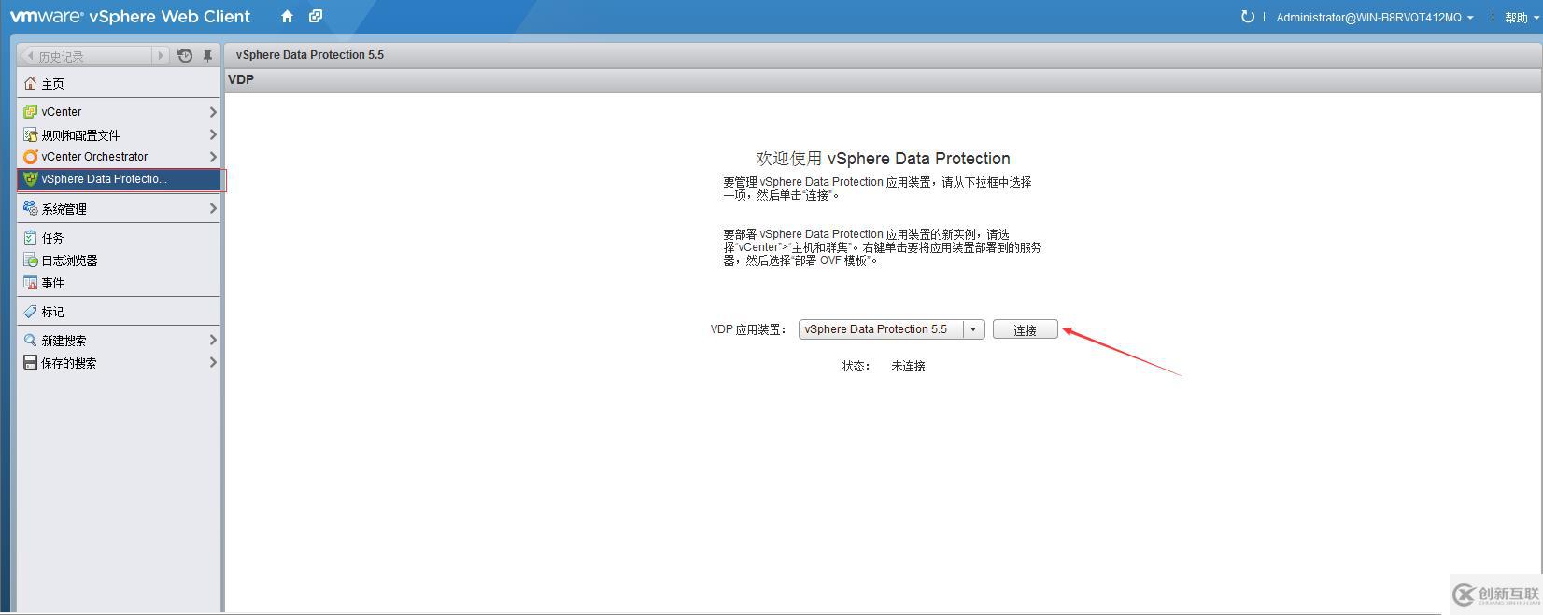Select vSphere Data Protection sidebar item
Screen dimensions: 1543x615
point(120,179)
